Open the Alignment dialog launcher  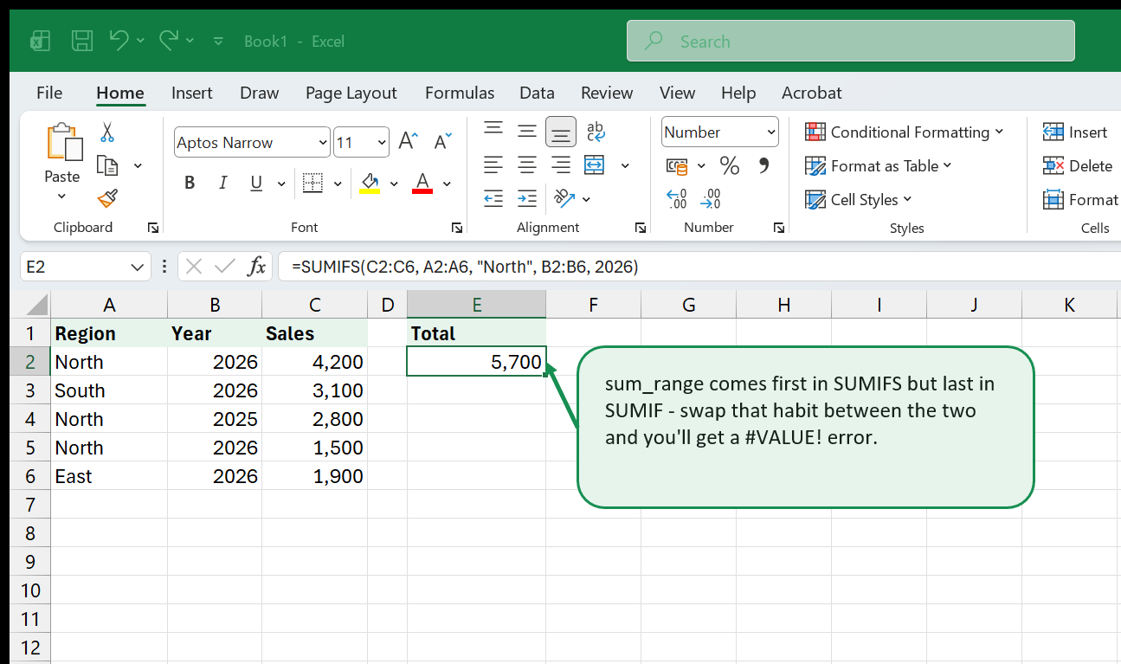(641, 228)
